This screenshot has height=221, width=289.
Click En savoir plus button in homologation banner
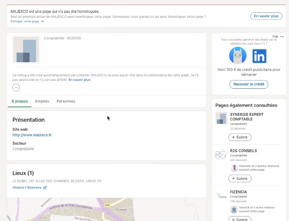click(x=266, y=16)
